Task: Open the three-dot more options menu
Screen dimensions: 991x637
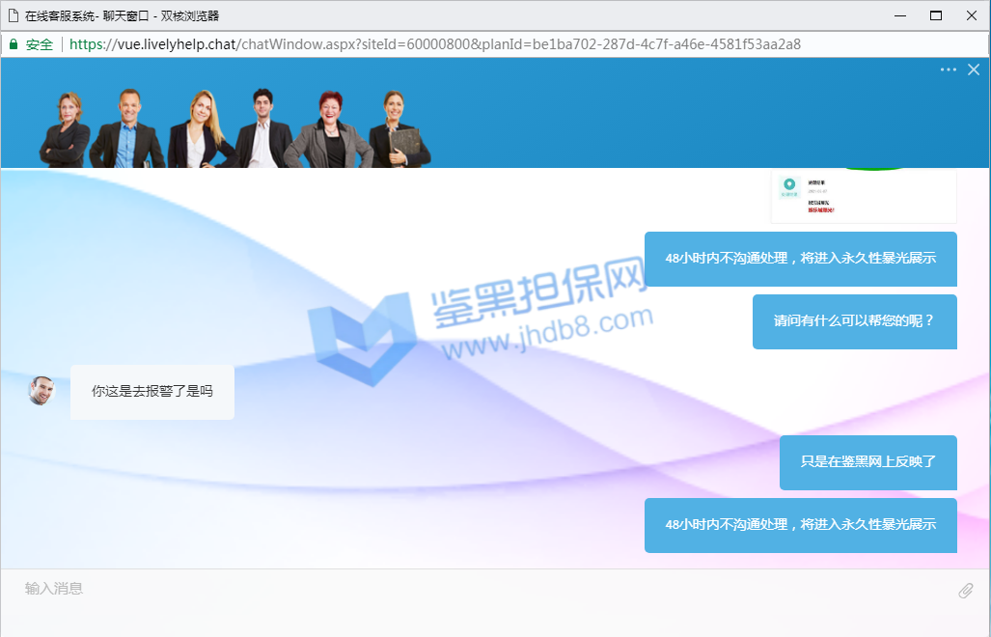Action: (948, 69)
